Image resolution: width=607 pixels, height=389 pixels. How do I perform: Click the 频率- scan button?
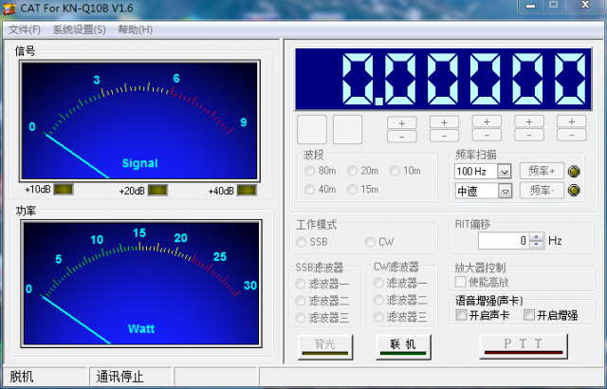coord(542,190)
